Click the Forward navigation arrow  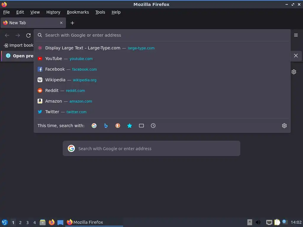[x=18, y=35]
